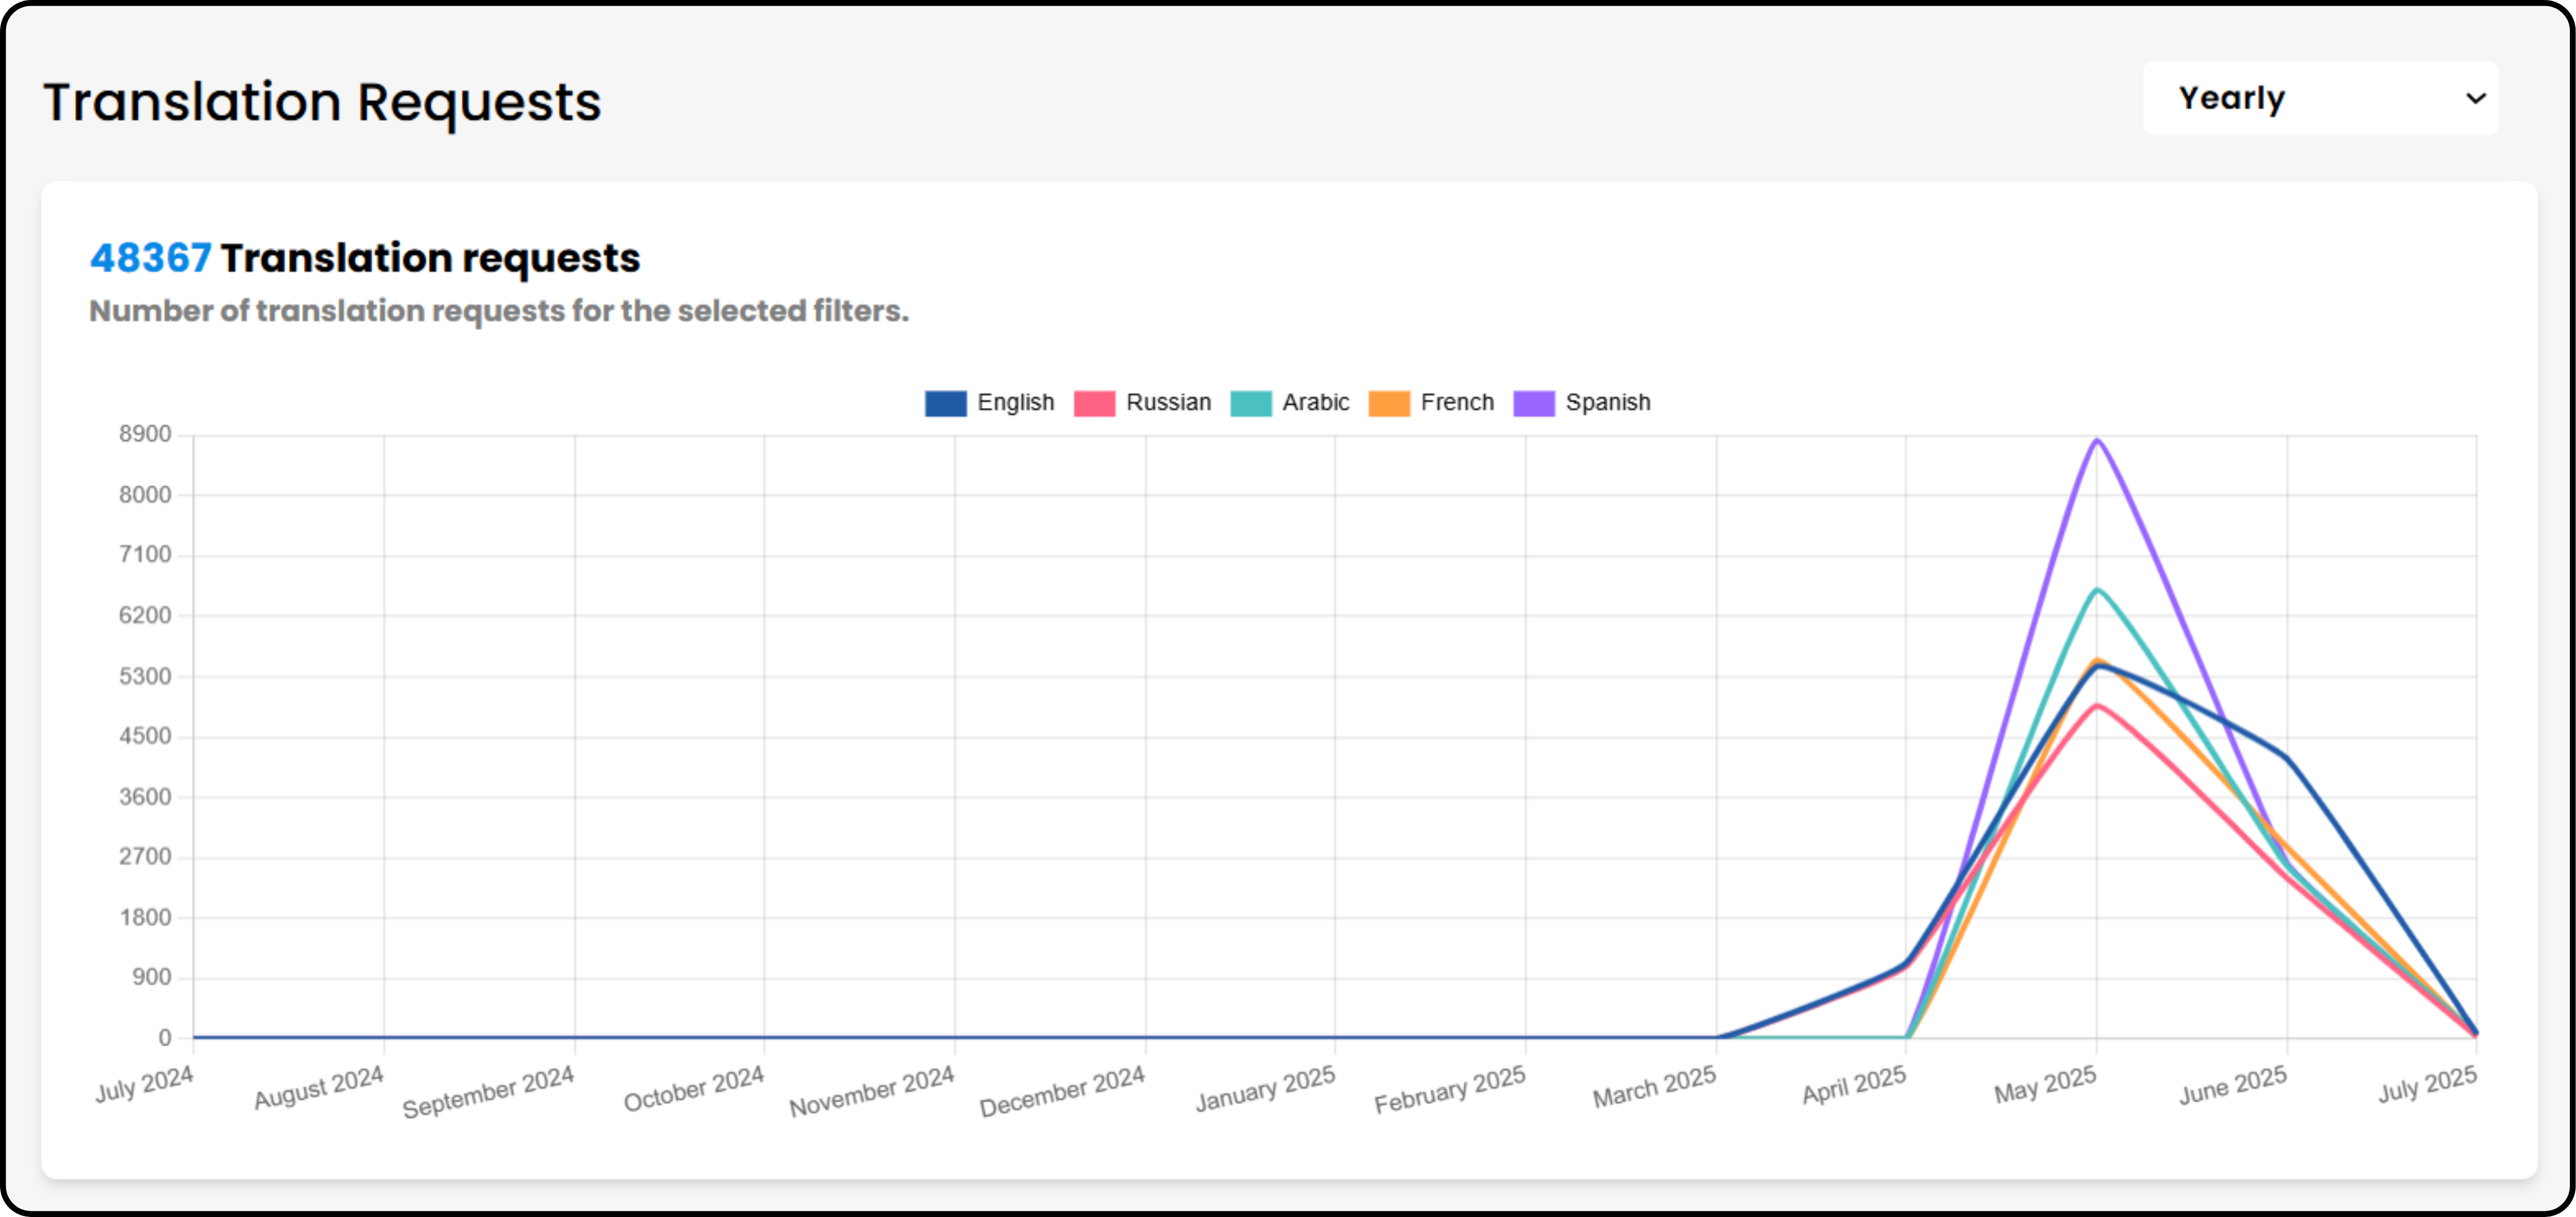
Task: Click the 7100 y-axis value
Action: 145,555
